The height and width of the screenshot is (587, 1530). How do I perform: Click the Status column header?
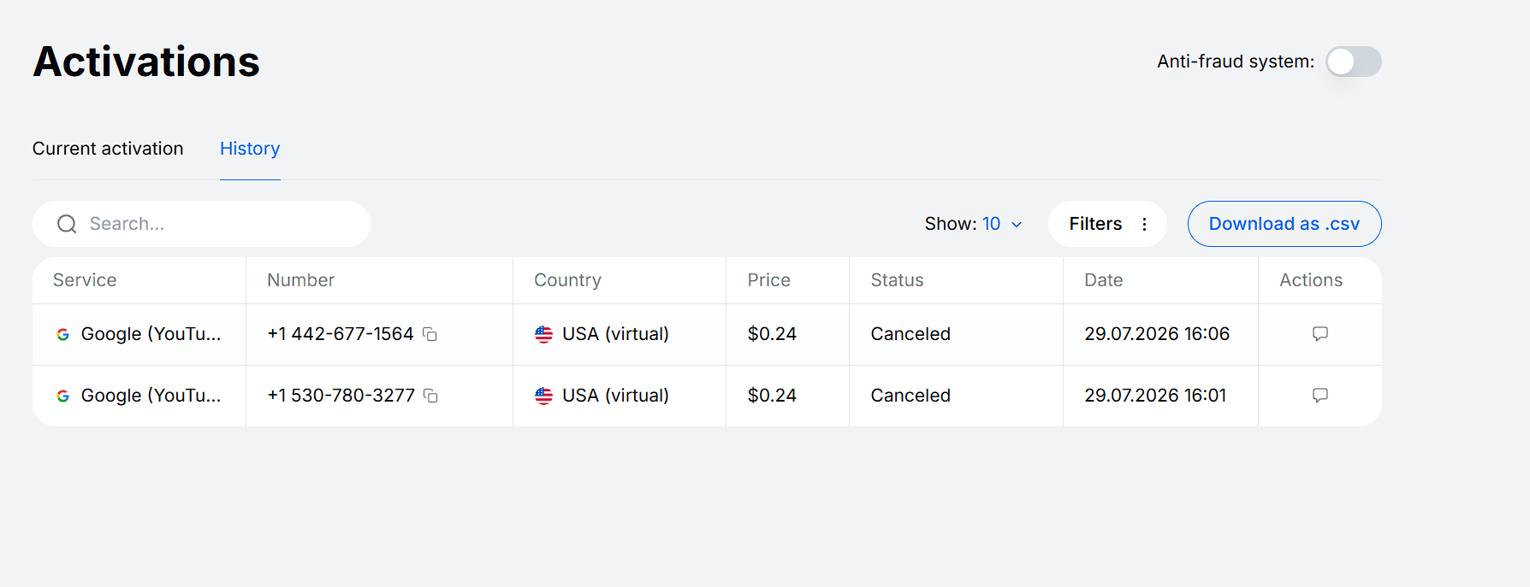pos(897,280)
